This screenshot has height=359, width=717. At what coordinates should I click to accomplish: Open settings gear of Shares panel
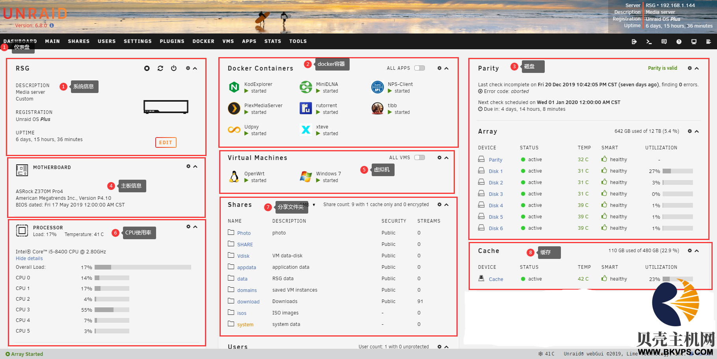tap(440, 205)
